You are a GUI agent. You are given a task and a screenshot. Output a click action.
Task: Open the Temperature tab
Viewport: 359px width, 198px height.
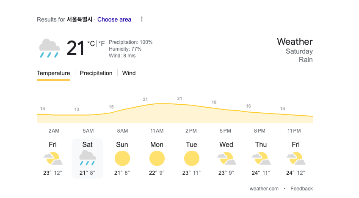[x=53, y=73]
